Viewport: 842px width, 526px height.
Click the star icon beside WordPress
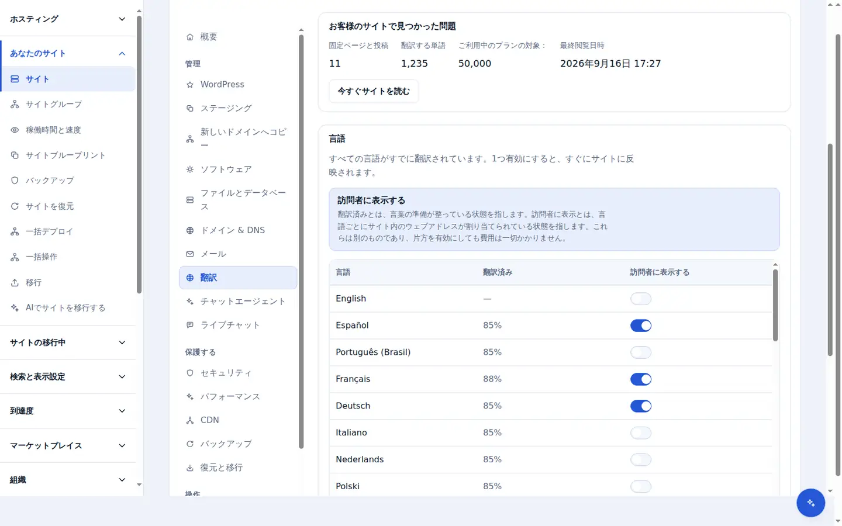[189, 85]
